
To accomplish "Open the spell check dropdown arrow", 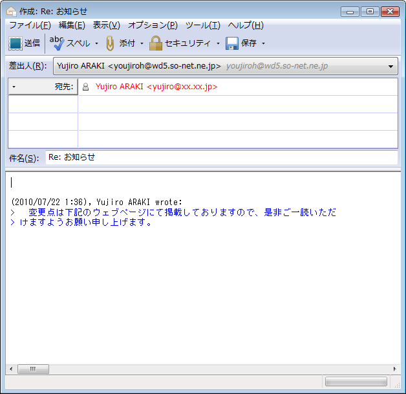I will 96,43.
